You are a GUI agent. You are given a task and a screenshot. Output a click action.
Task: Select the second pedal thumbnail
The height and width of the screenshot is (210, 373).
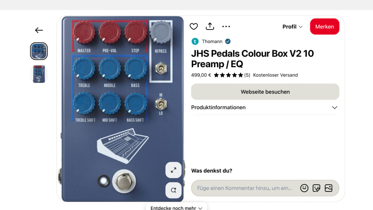click(39, 74)
